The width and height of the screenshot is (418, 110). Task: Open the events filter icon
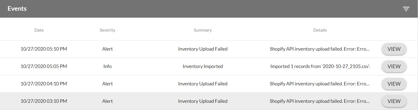click(406, 9)
